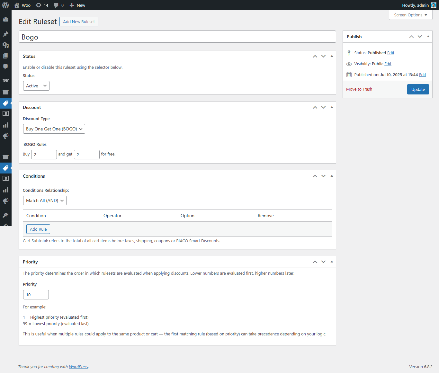Move the Status panel down
439x373 pixels.
click(323, 56)
